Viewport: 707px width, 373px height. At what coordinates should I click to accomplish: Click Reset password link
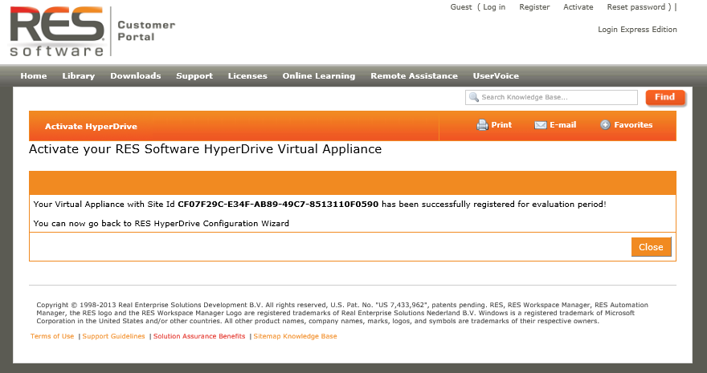[x=636, y=7]
